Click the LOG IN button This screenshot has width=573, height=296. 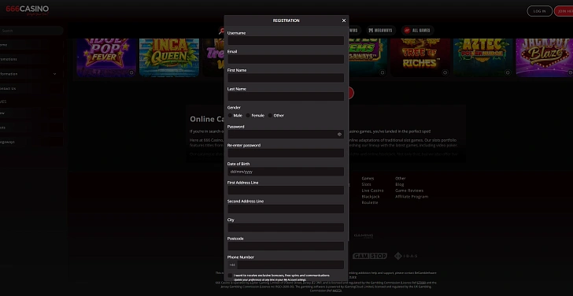pos(539,11)
